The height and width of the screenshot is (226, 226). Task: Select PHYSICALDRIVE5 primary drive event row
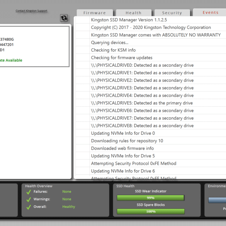[x=151, y=103]
